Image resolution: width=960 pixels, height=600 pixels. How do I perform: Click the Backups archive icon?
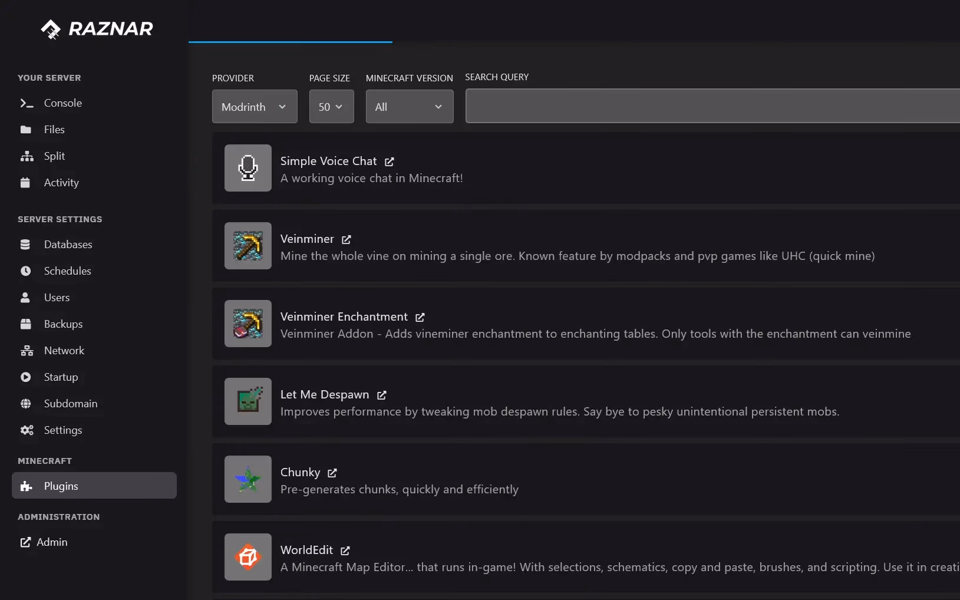coord(26,324)
